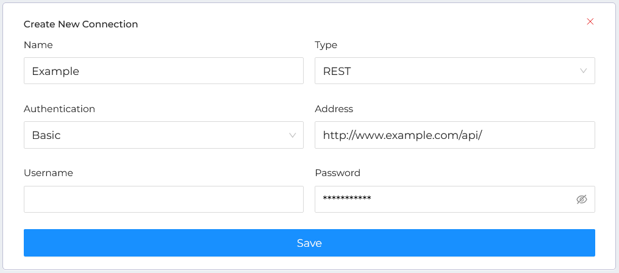Screen dimensions: 619x273
Task: Click the Authentication dropdown chevron arrow
Action: coord(292,135)
